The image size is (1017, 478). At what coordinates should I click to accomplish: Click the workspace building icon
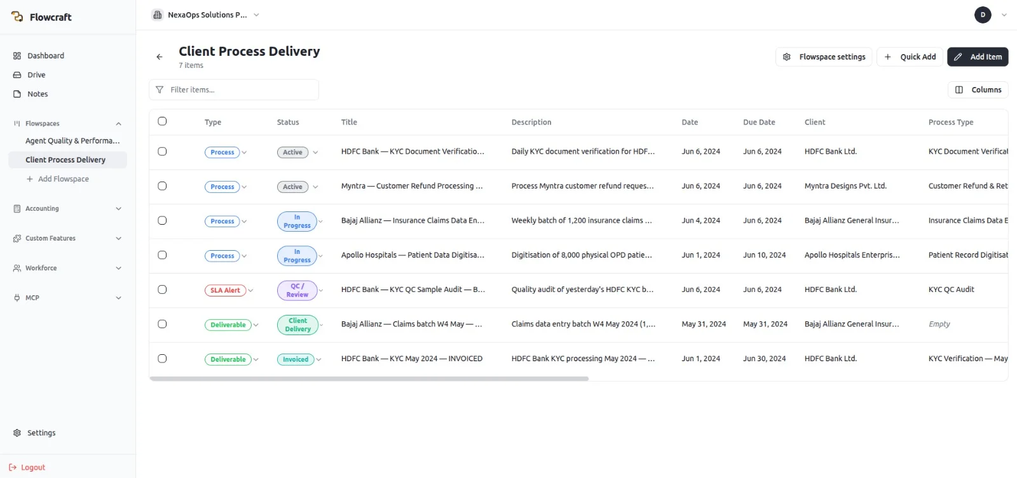[x=158, y=15]
